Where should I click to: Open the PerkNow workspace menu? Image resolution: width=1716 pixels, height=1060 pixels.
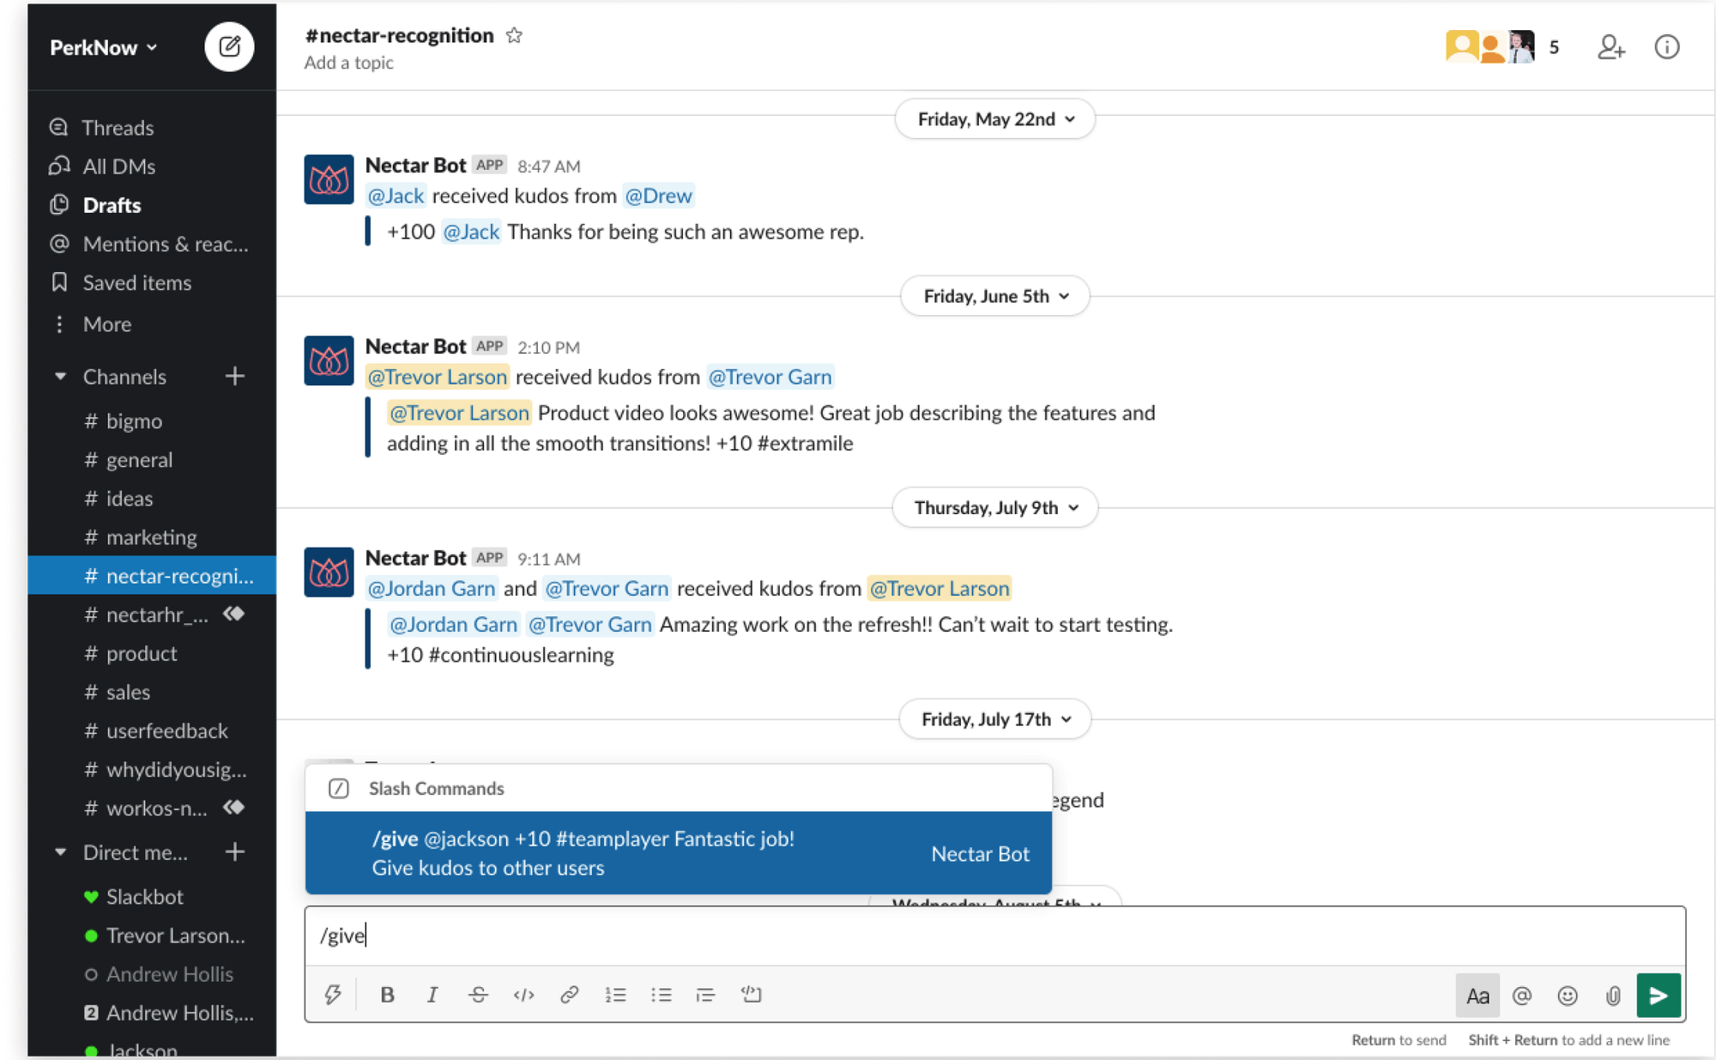(102, 47)
